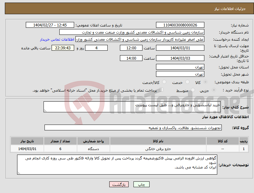This screenshot has height=193, width=254.
Task: Click the remaining days field showing 4
Action: [96, 48]
